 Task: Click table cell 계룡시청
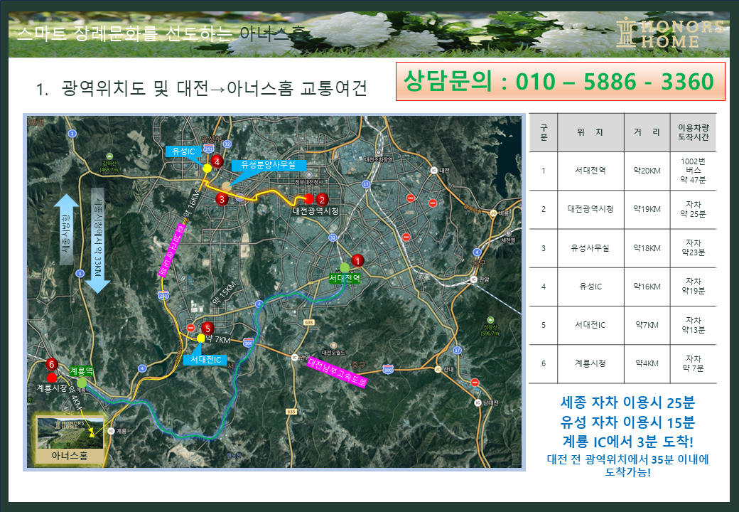point(590,363)
